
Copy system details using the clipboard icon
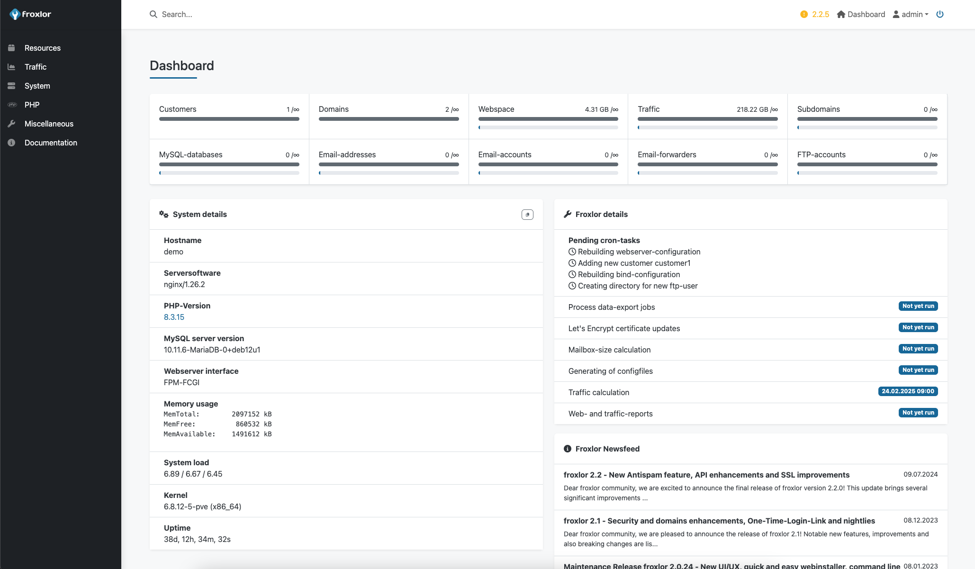point(527,215)
